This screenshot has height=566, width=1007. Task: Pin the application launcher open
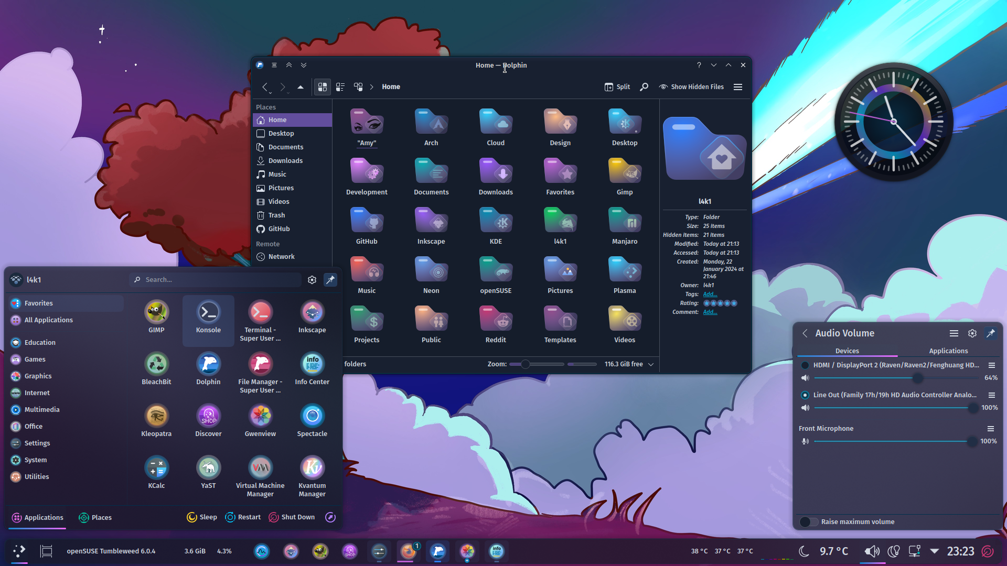click(330, 280)
